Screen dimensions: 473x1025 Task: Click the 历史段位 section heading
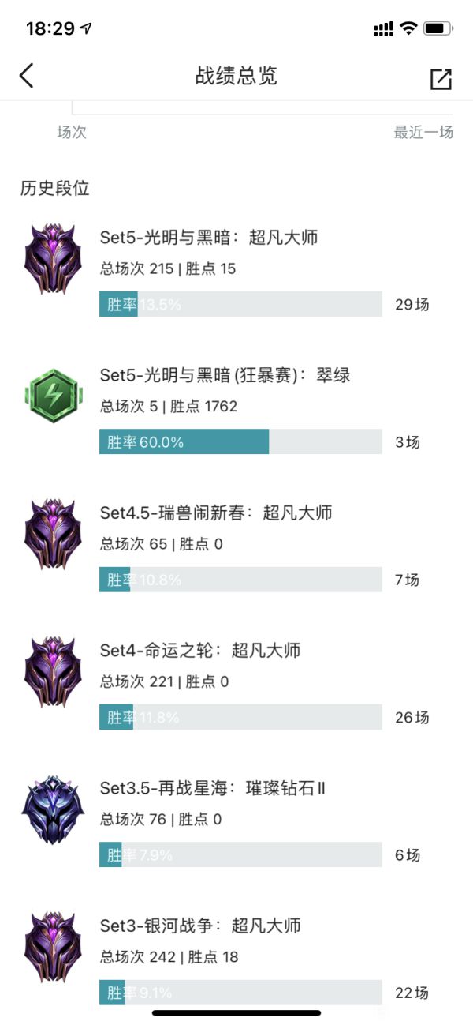[x=55, y=188]
